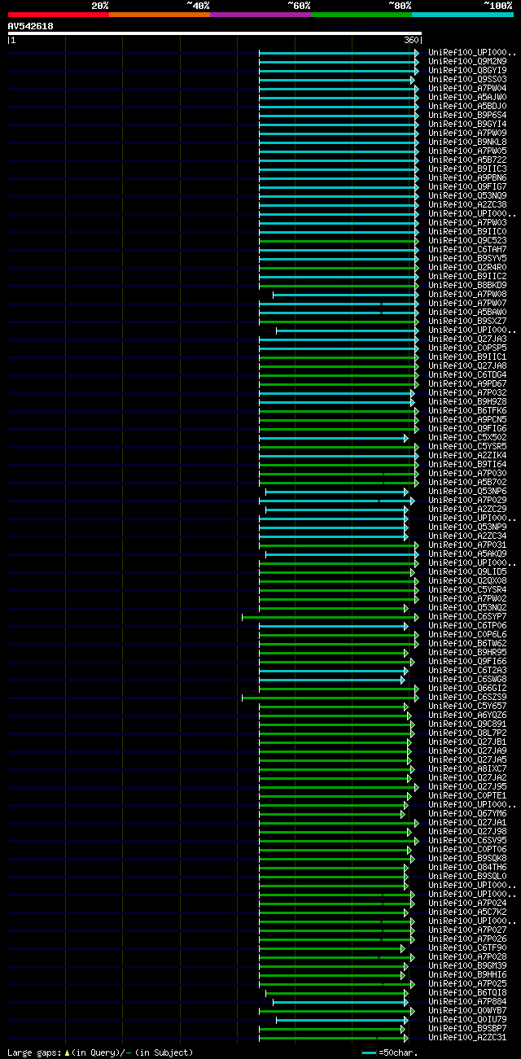Select hit label UniRef100_Q2QX08

point(467,580)
